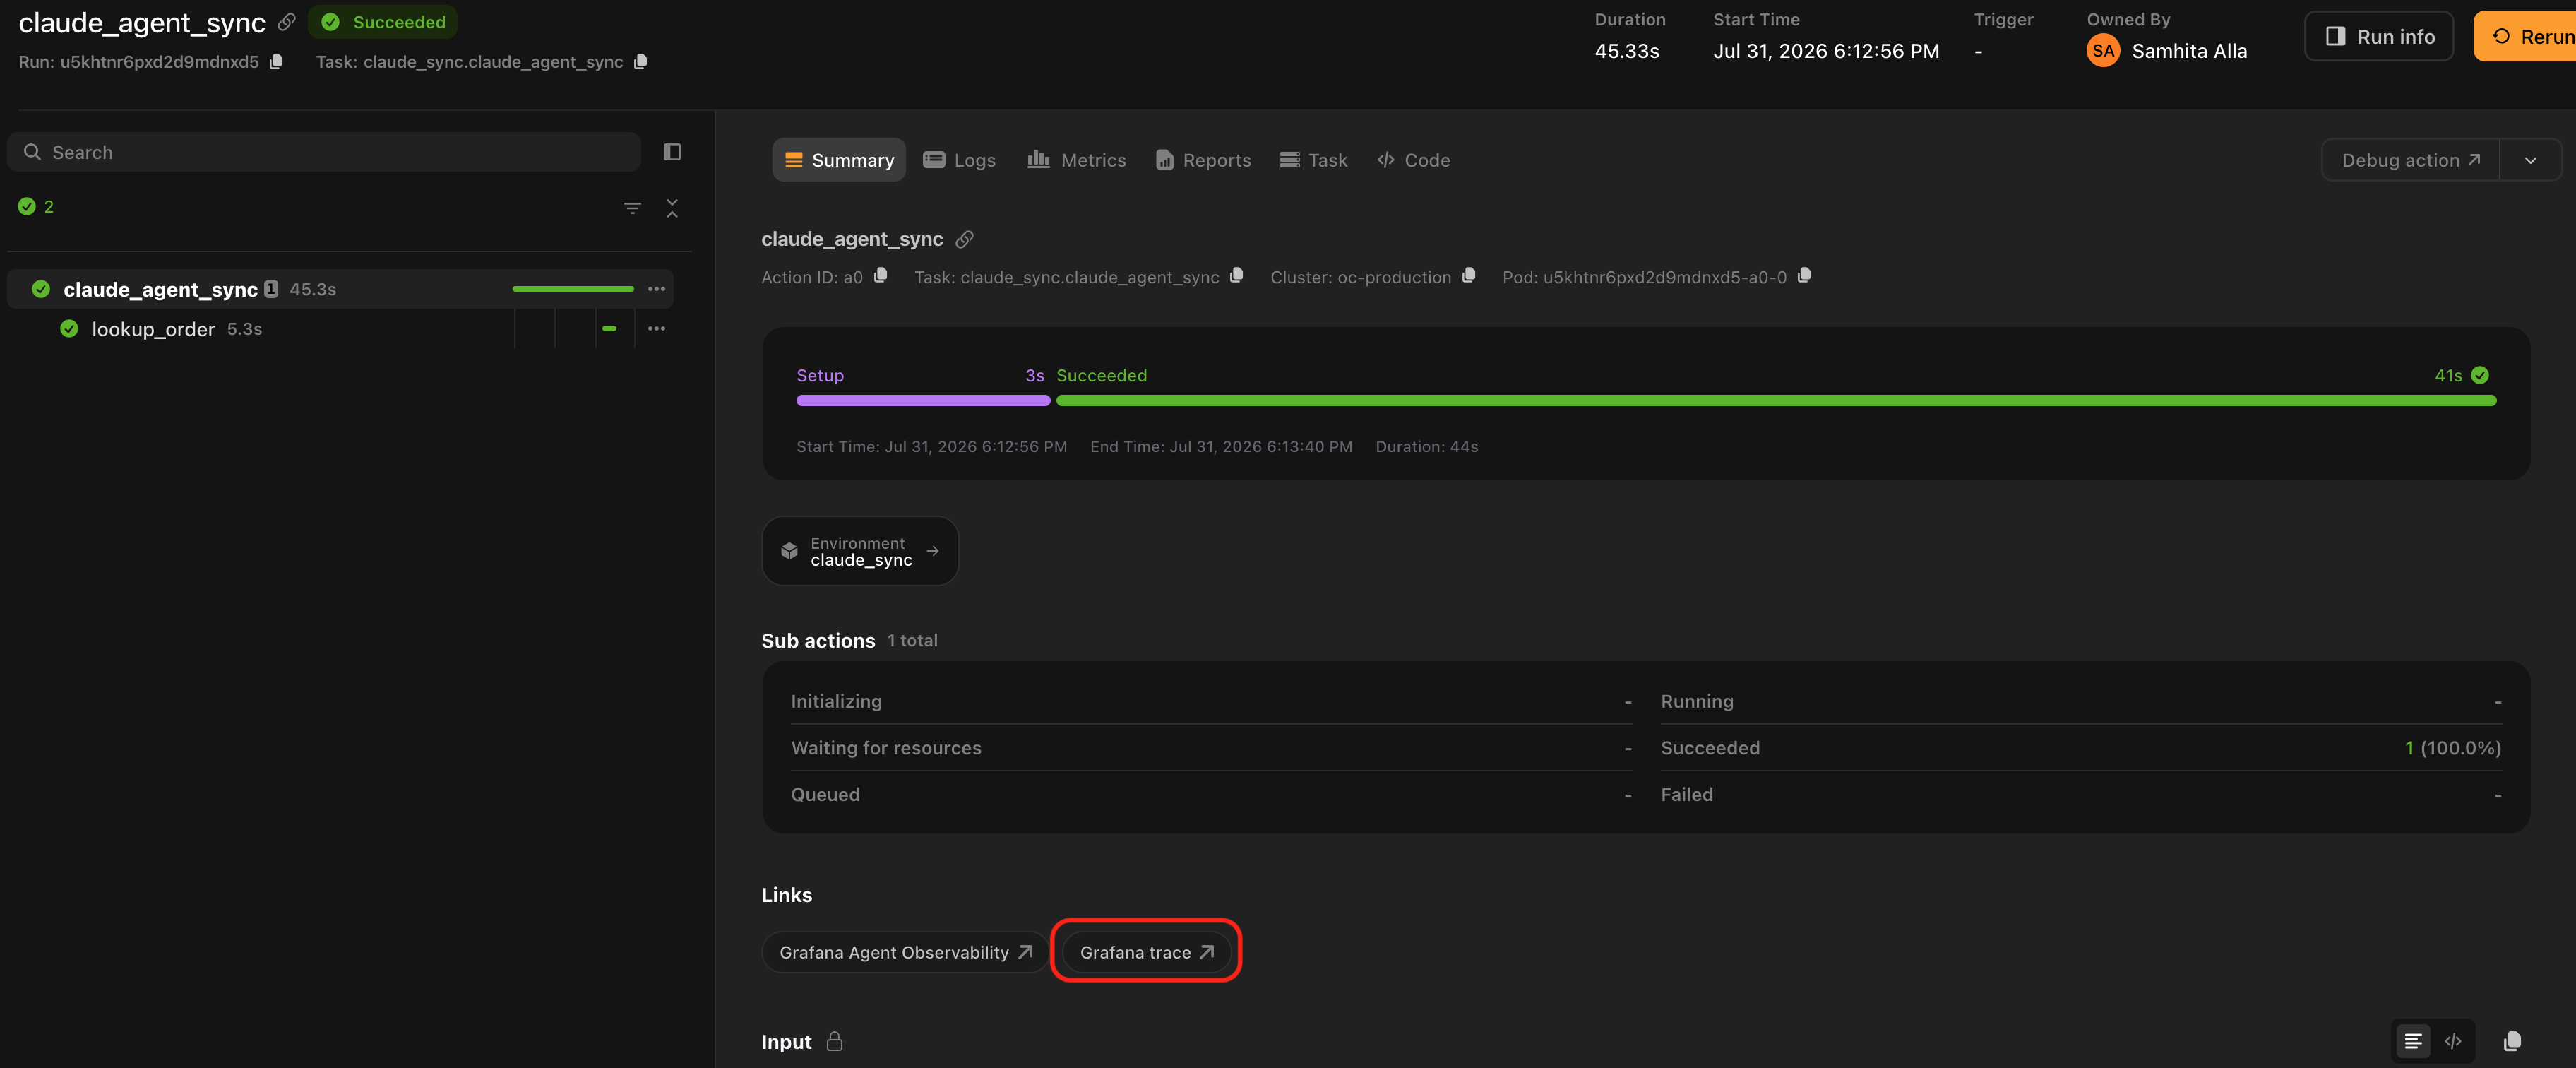Open the filter icon in action list
The width and height of the screenshot is (2576, 1068).
632,208
